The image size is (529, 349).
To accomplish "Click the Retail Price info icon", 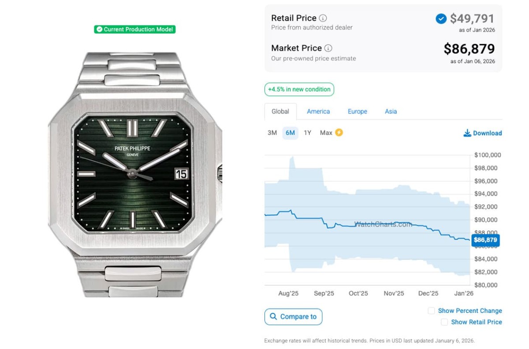I will pos(323,18).
